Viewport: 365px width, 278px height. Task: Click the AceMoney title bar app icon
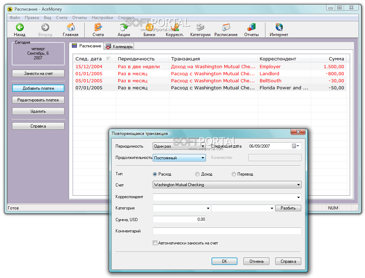[x=10, y=9]
